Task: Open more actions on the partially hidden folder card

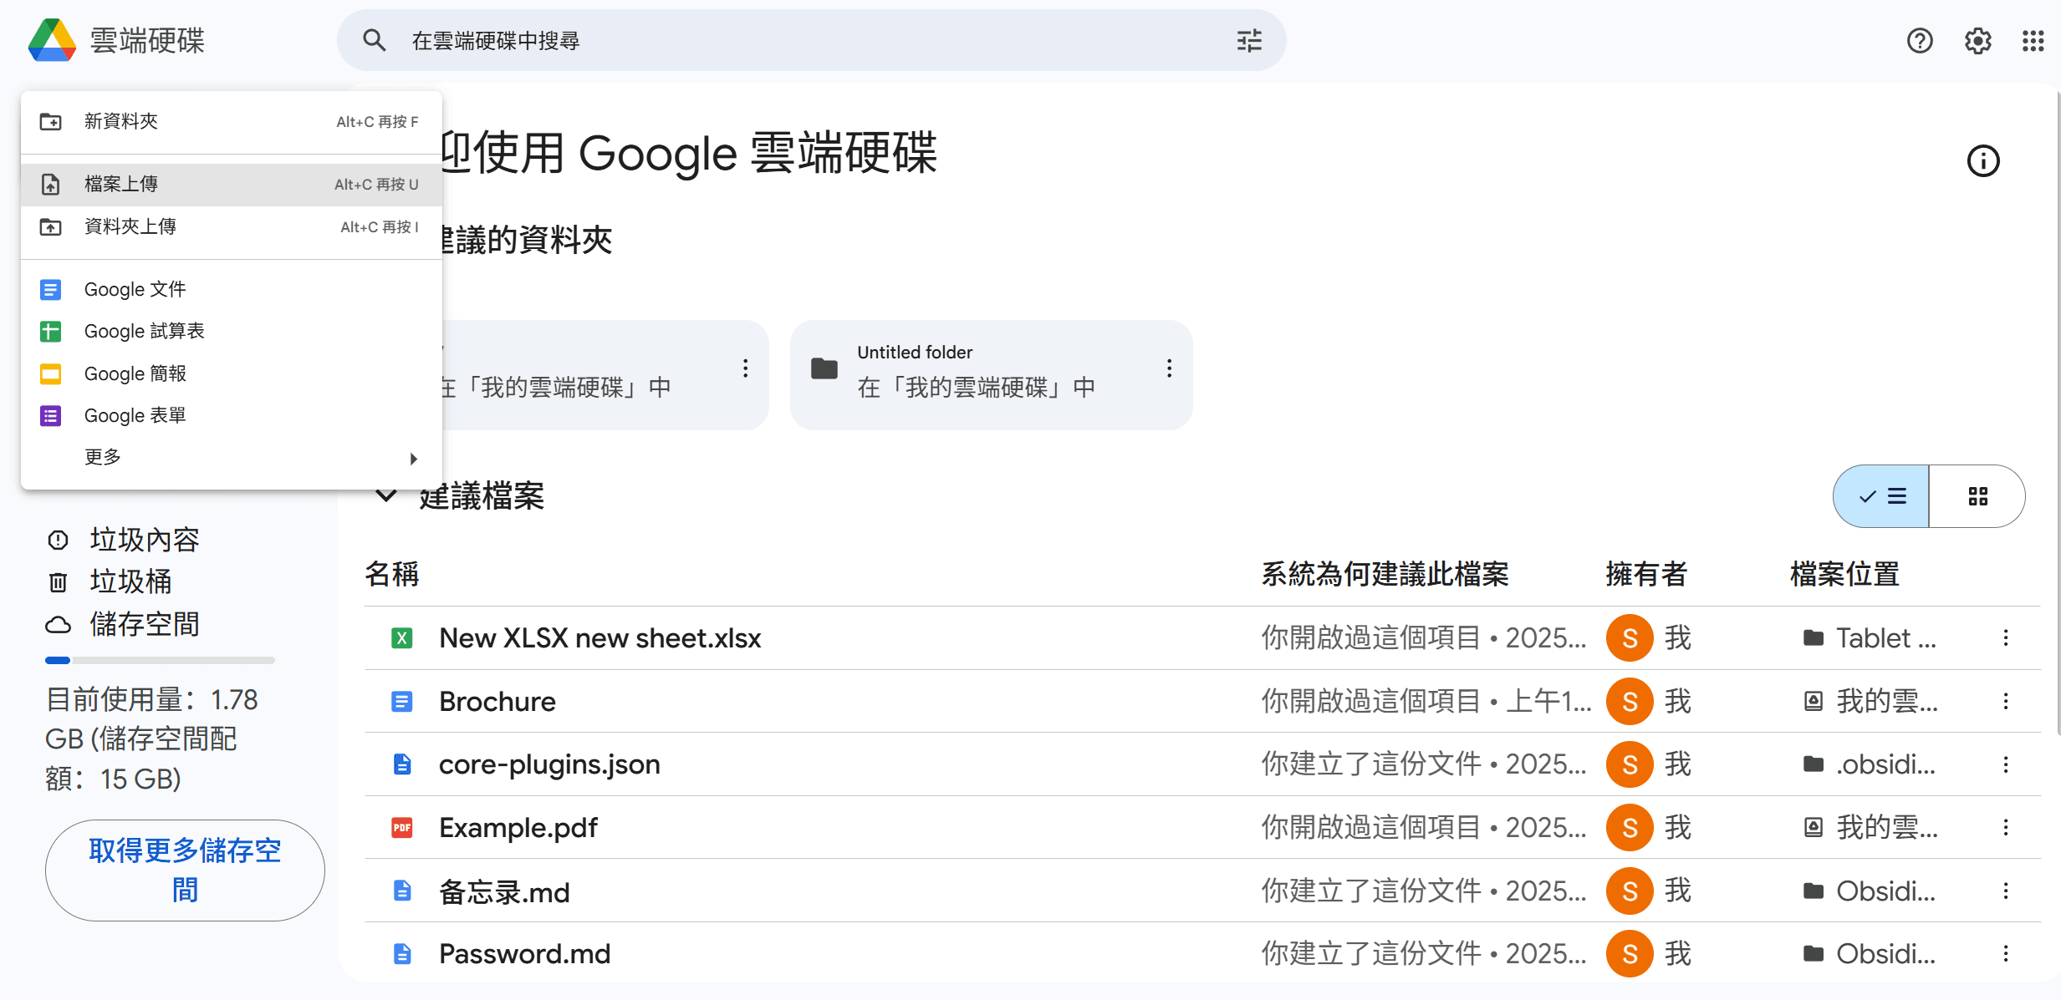Action: pyautogui.click(x=745, y=368)
